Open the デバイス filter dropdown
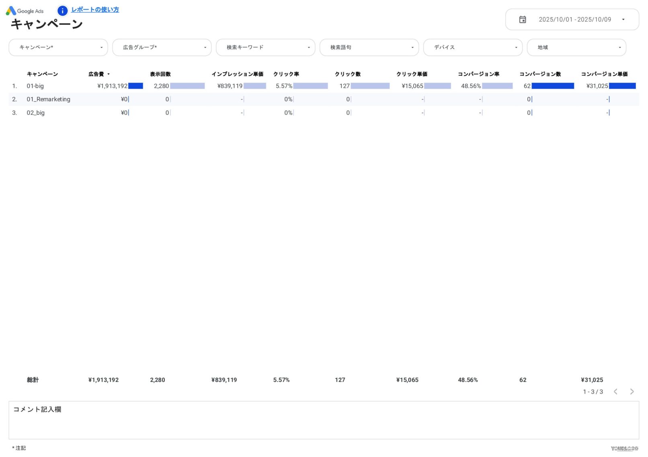Image resolution: width=648 pixels, height=457 pixels. [x=473, y=47]
